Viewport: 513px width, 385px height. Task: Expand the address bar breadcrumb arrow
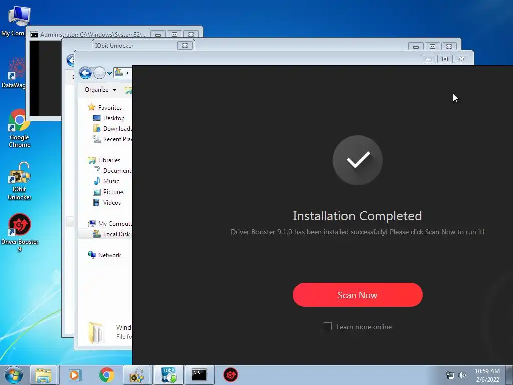(128, 73)
